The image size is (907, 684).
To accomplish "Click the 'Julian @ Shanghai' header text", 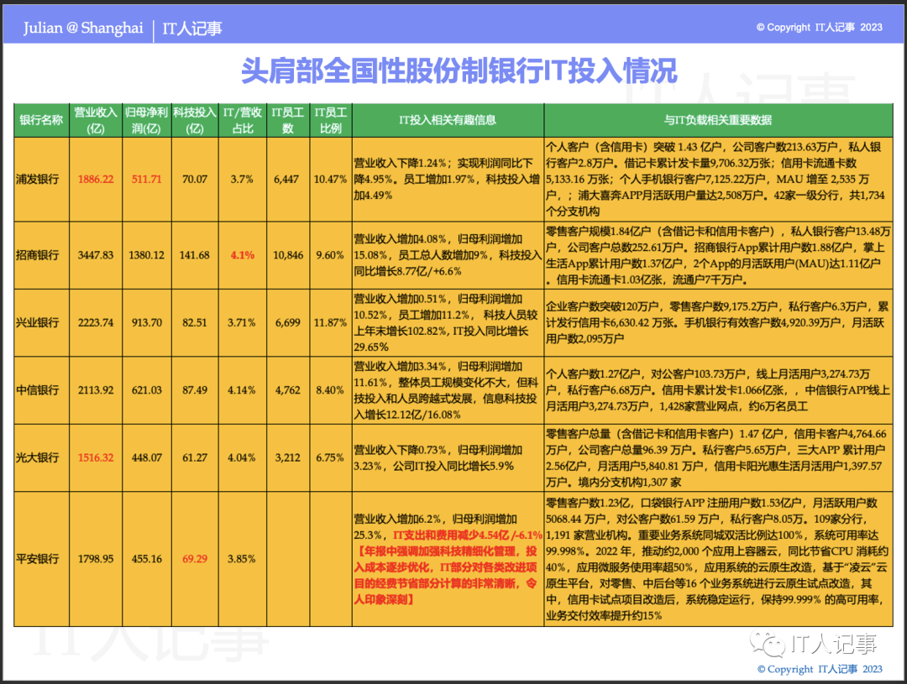I will coord(83,28).
